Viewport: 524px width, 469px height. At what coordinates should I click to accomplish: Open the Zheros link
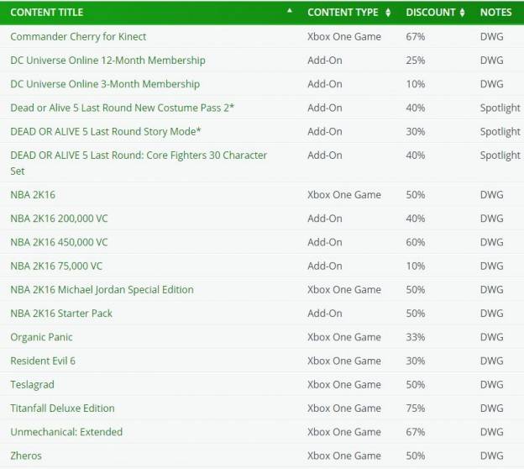pos(26,456)
